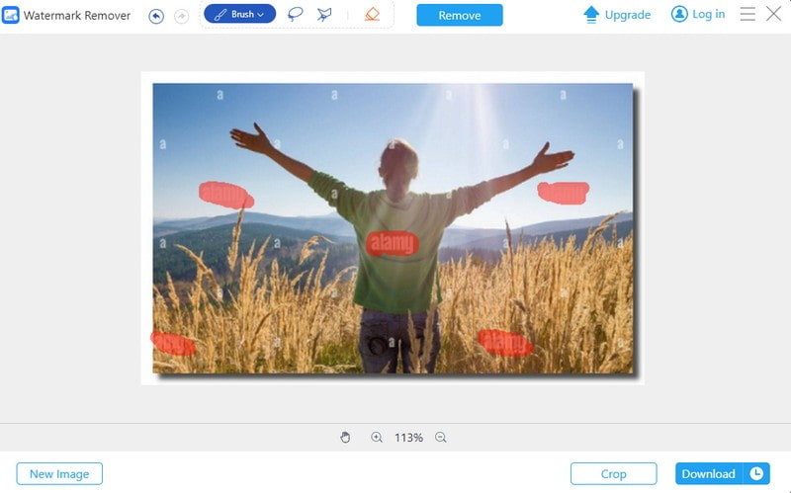
Task: Click the photo on the canvas
Action: coord(393,228)
